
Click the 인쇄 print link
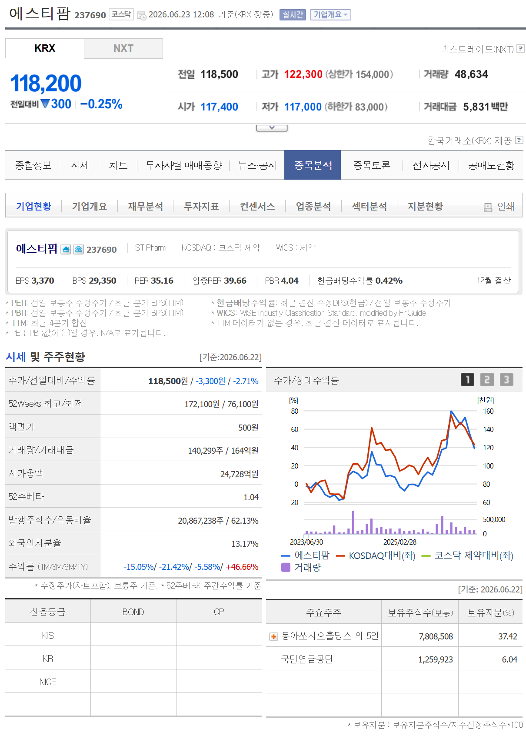(x=506, y=207)
